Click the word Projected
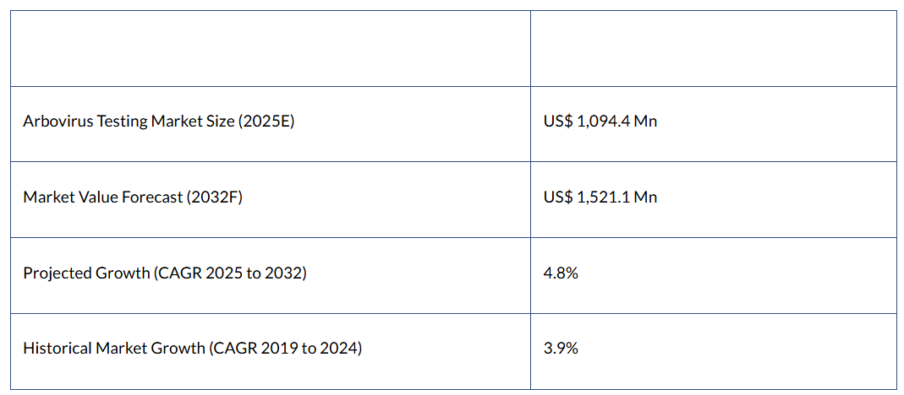Screen dimensions: 904x395 point(56,273)
